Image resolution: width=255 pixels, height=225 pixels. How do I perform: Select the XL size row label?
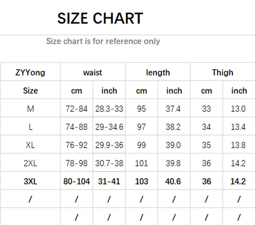(x=30, y=145)
